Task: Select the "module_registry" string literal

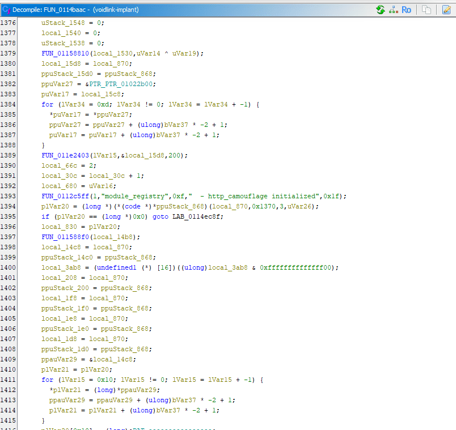Action: 135,196
